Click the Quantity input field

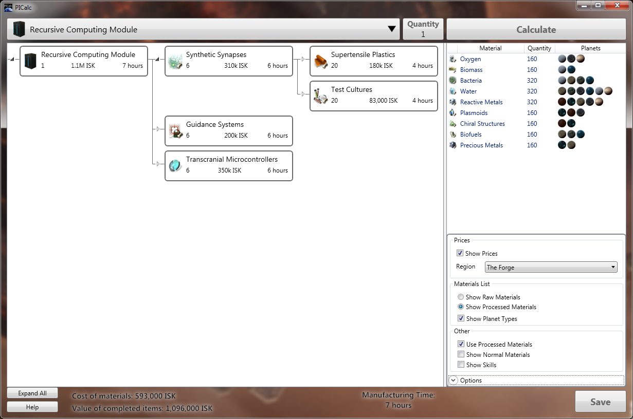pos(423,34)
